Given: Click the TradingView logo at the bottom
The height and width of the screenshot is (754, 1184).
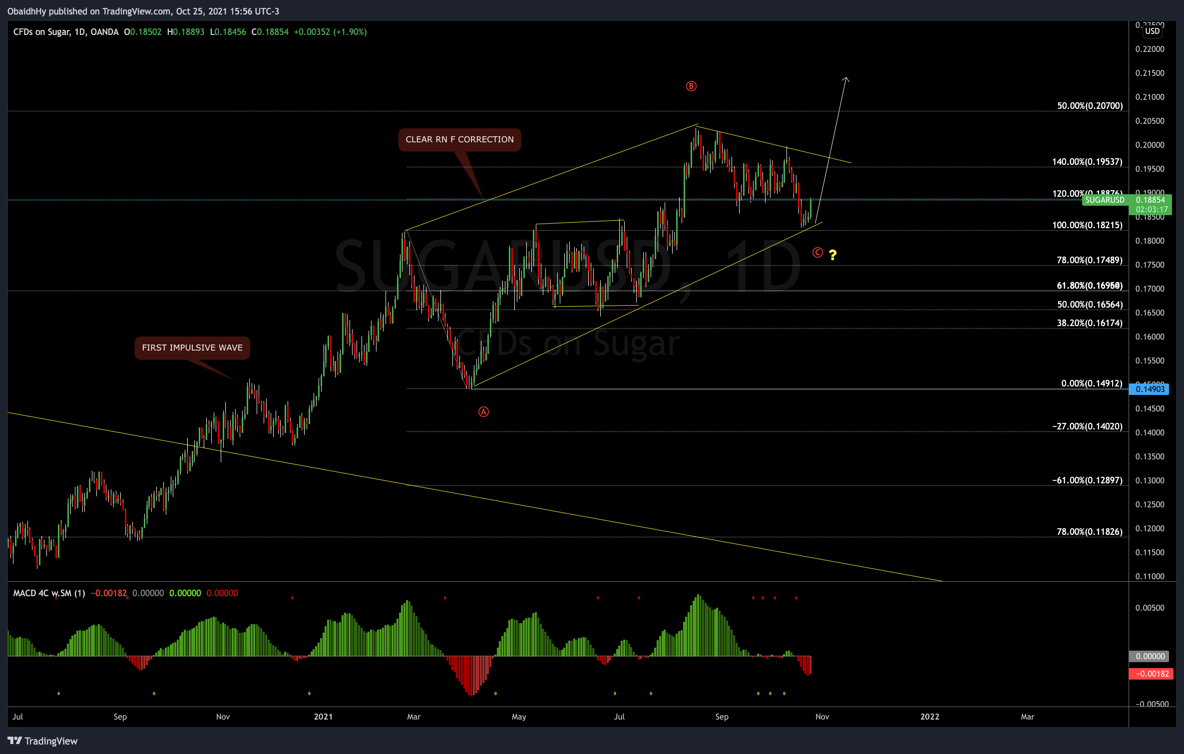Looking at the screenshot, I should 43,741.
